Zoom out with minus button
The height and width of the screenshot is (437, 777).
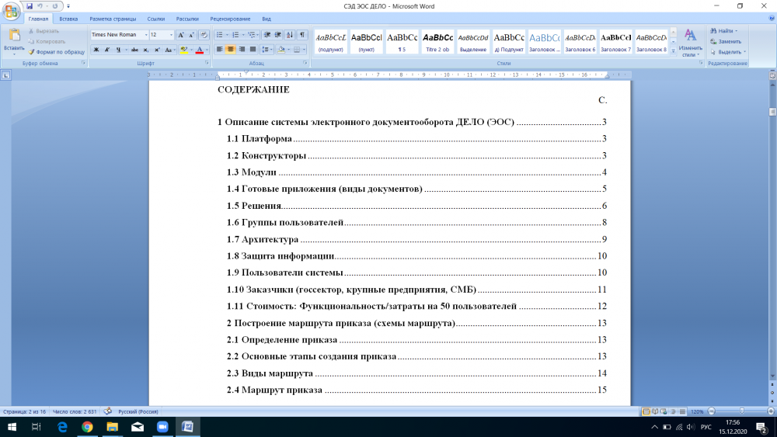pos(712,411)
